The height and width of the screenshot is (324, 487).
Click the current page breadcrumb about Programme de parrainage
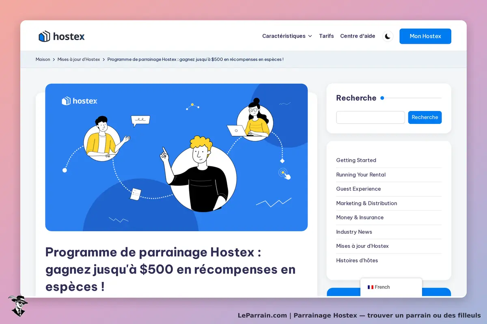[x=195, y=59]
